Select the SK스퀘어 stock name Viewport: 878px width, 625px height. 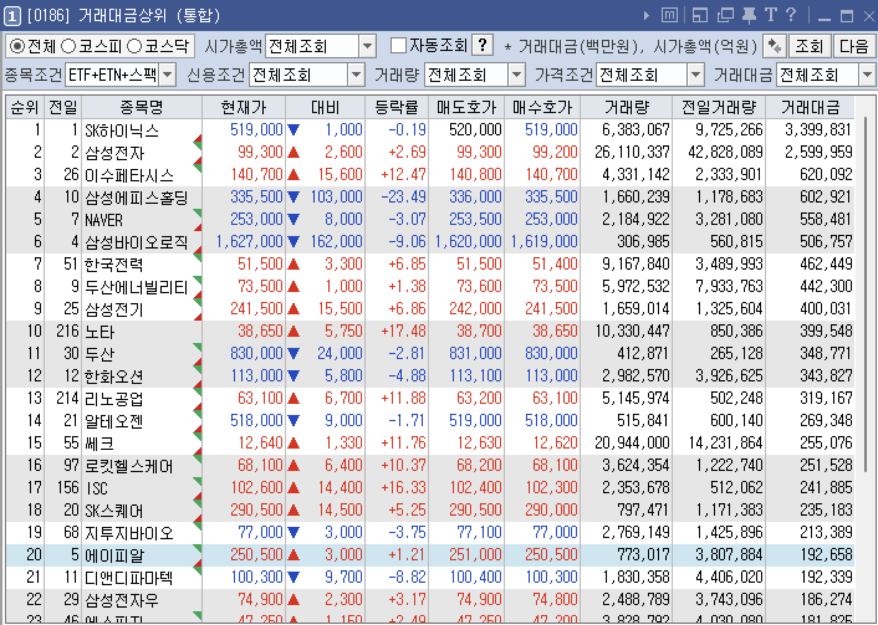pos(114,511)
